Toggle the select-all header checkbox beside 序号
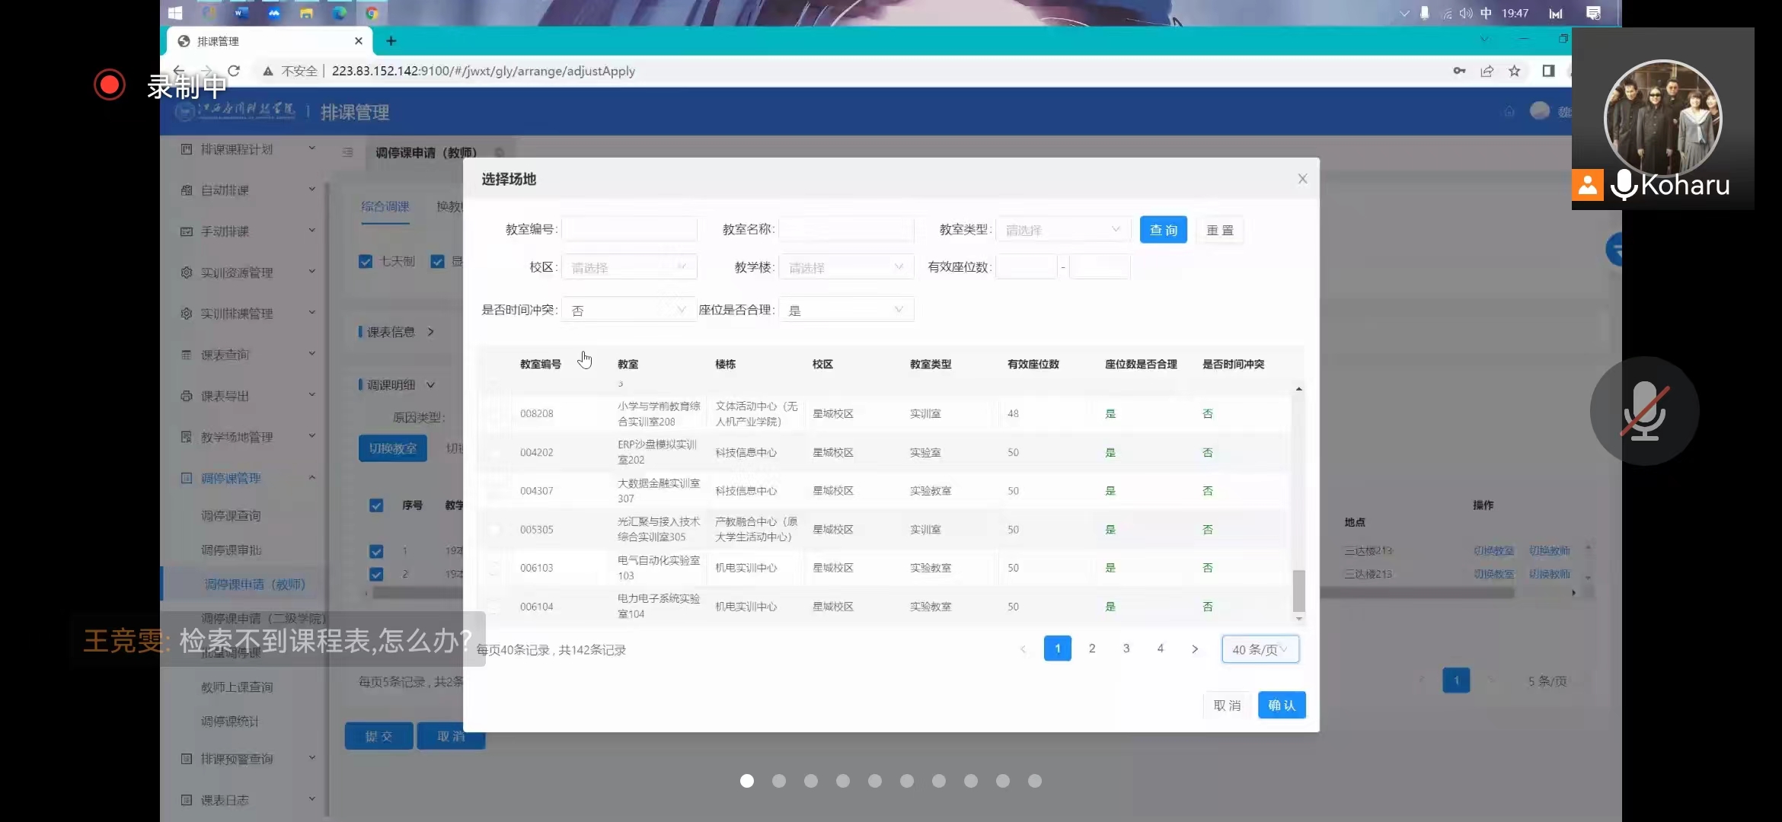Viewport: 1782px width, 822px height. click(x=376, y=505)
